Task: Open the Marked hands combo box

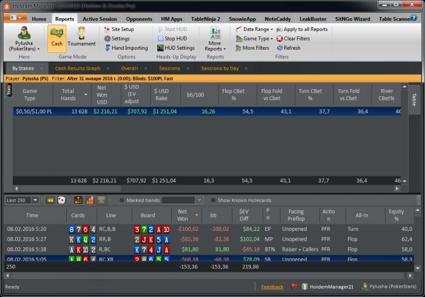Action: 182,200
